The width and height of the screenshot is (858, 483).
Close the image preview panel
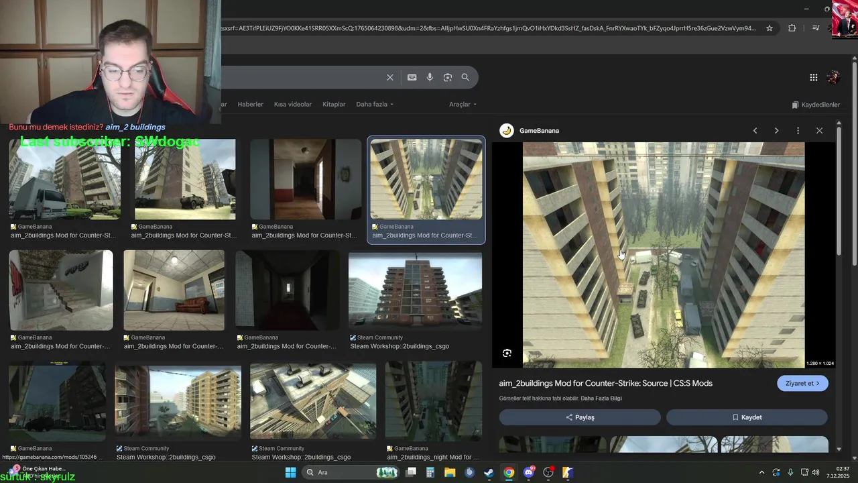click(x=819, y=131)
